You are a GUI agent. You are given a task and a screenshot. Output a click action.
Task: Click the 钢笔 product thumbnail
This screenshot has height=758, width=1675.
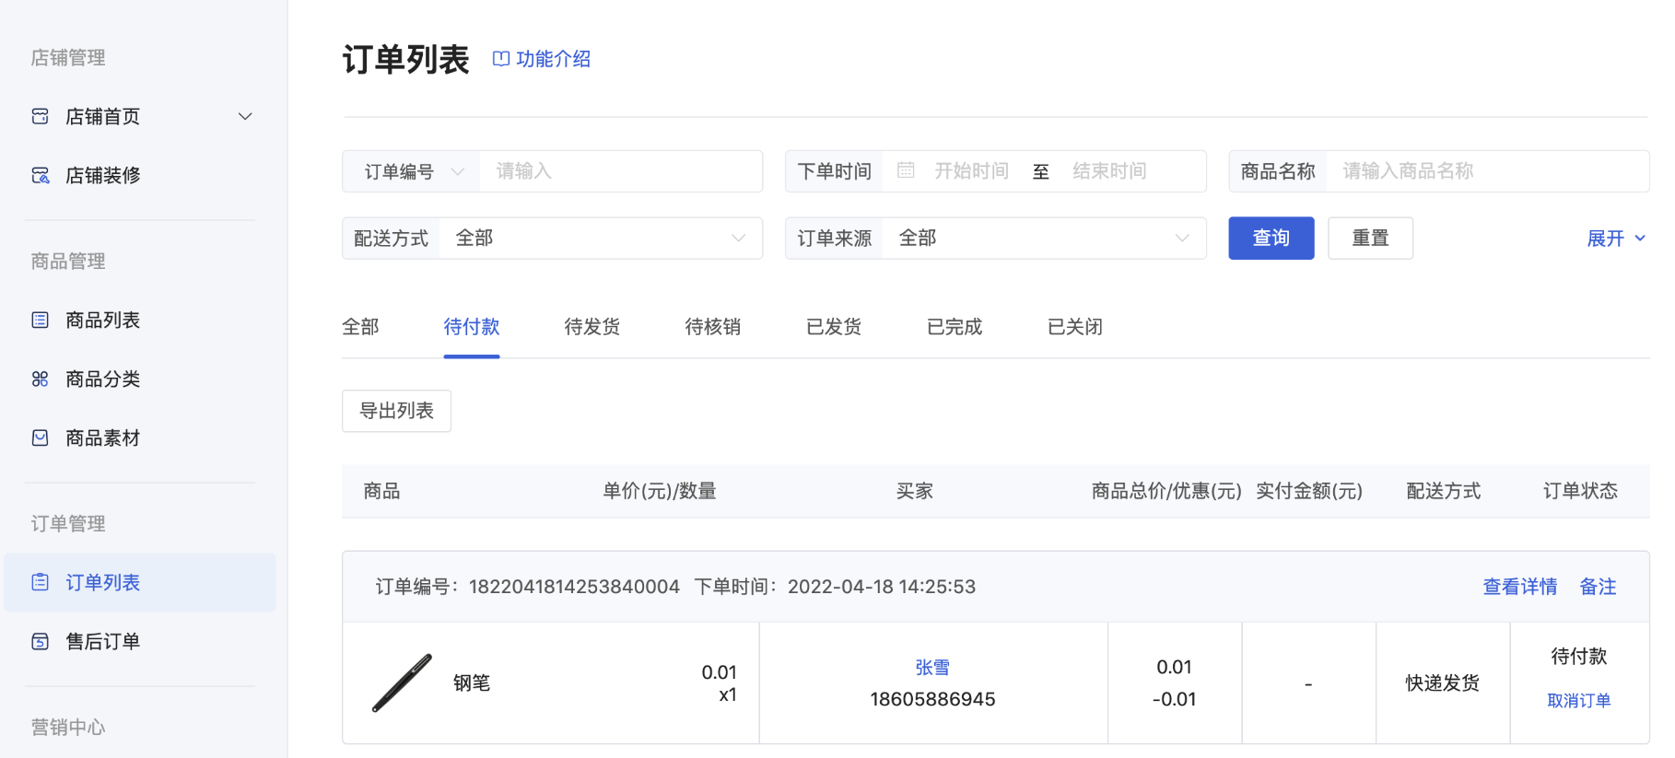(402, 683)
